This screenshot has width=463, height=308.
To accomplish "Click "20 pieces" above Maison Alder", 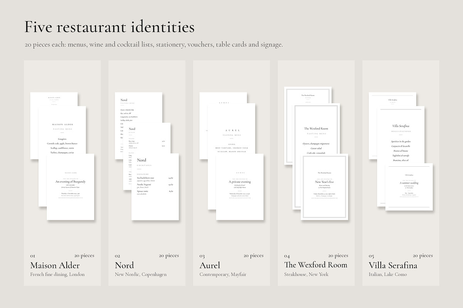I will [84, 256].
